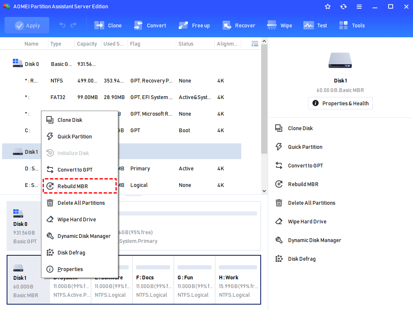The width and height of the screenshot is (413, 310).
Task: Choose Delete All Partitions in the context menu
Action: click(x=79, y=203)
